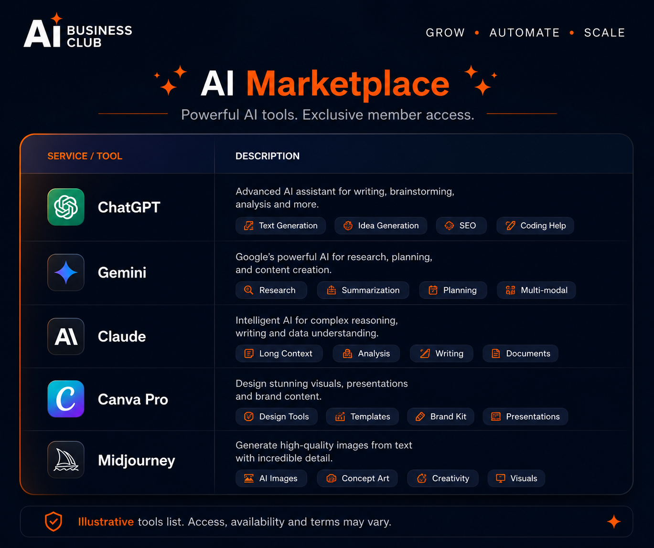654x548 pixels.
Task: Choose the Summarization tag
Action: tap(363, 290)
